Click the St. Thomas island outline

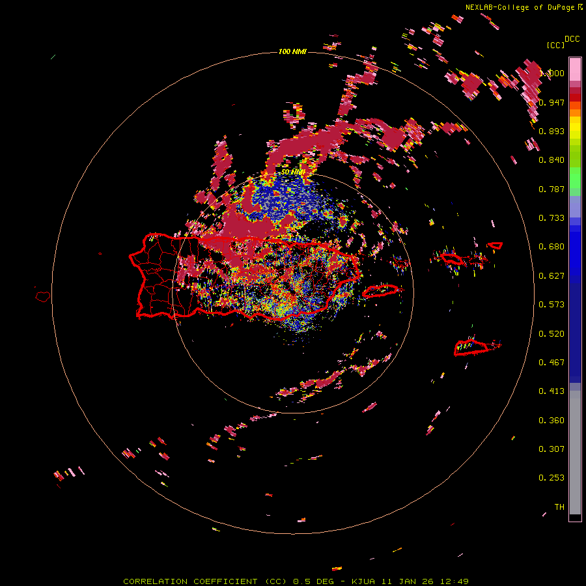(451, 258)
